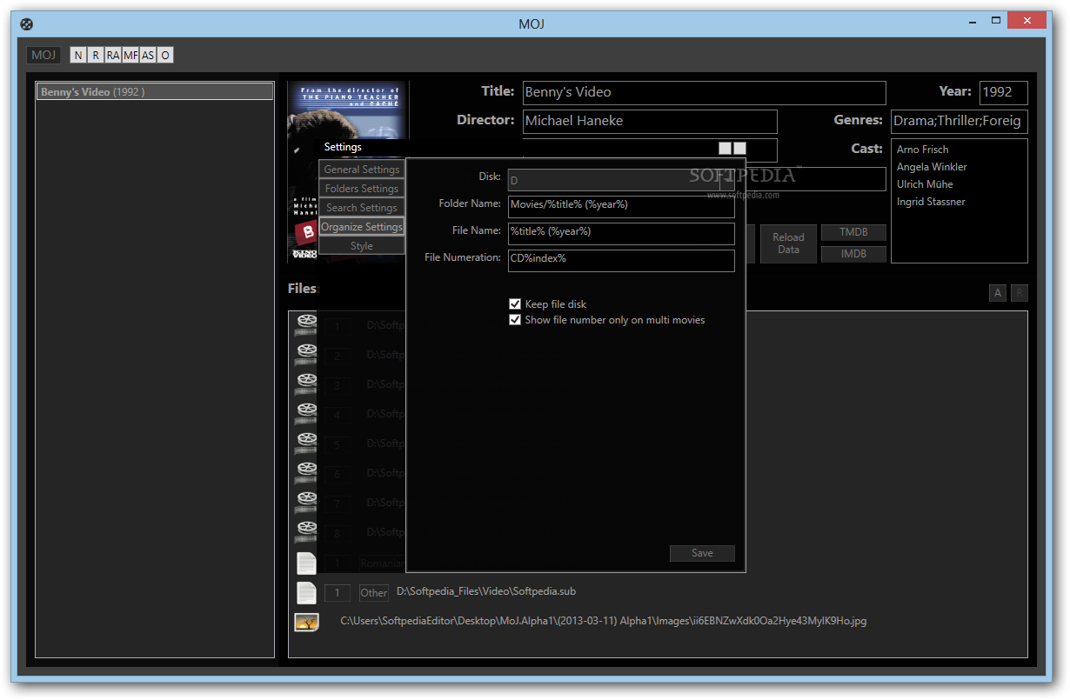Screen dimensions: 1070x700
Task: Click the TMDB button
Action: pos(853,232)
